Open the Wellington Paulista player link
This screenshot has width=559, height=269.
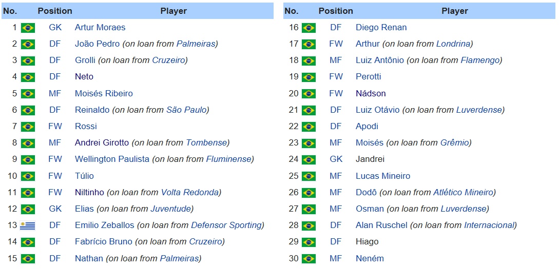pyautogui.click(x=112, y=159)
